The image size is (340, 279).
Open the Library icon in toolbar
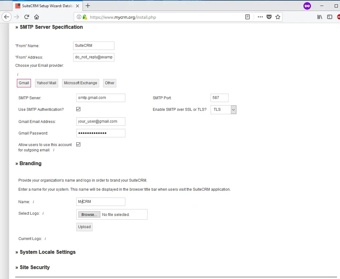320,17
